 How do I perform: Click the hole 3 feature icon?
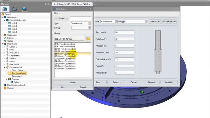click(x=10, y=29)
